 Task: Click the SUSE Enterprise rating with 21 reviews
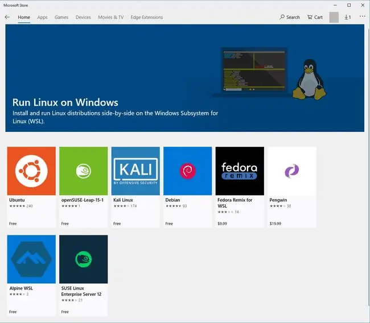[x=72, y=300]
